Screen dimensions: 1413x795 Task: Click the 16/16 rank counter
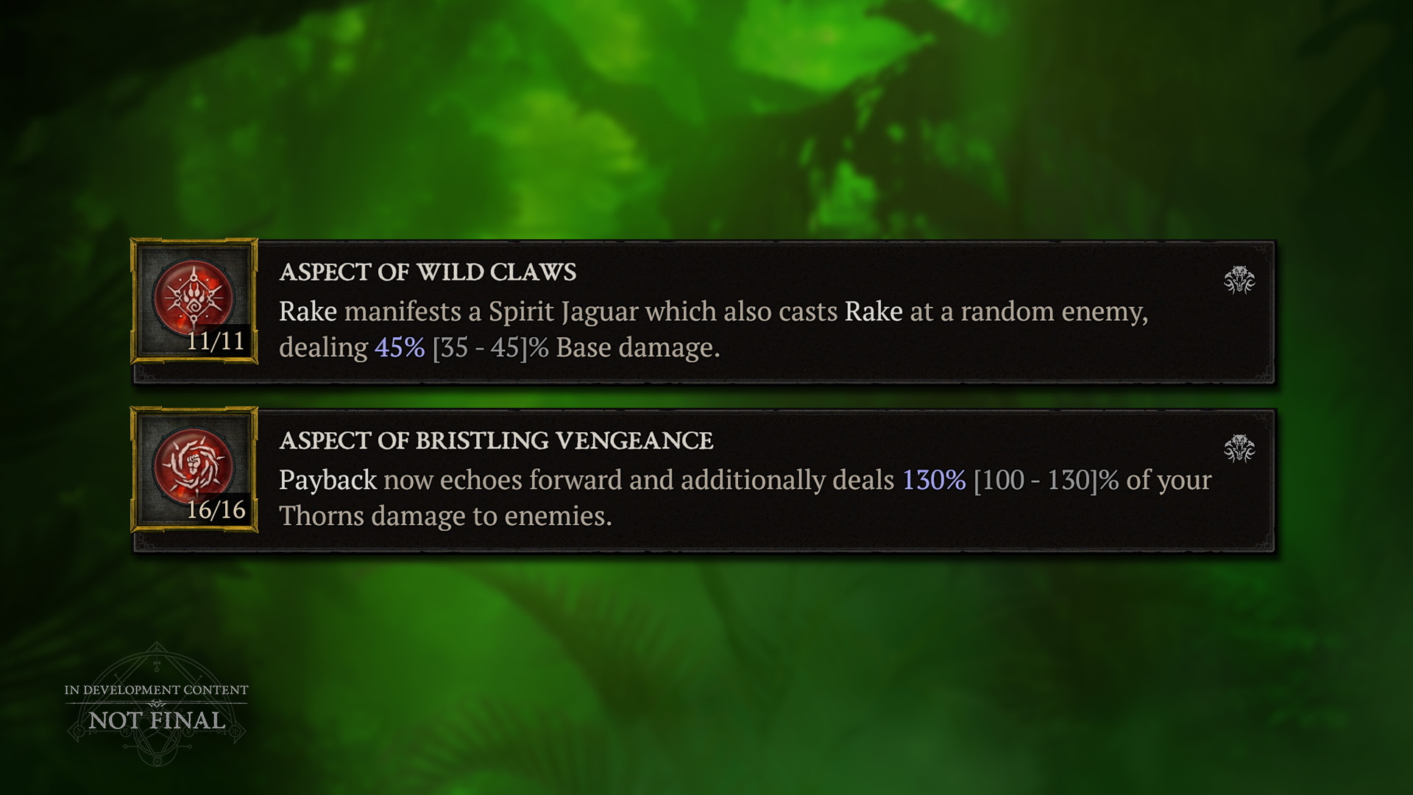(x=216, y=510)
